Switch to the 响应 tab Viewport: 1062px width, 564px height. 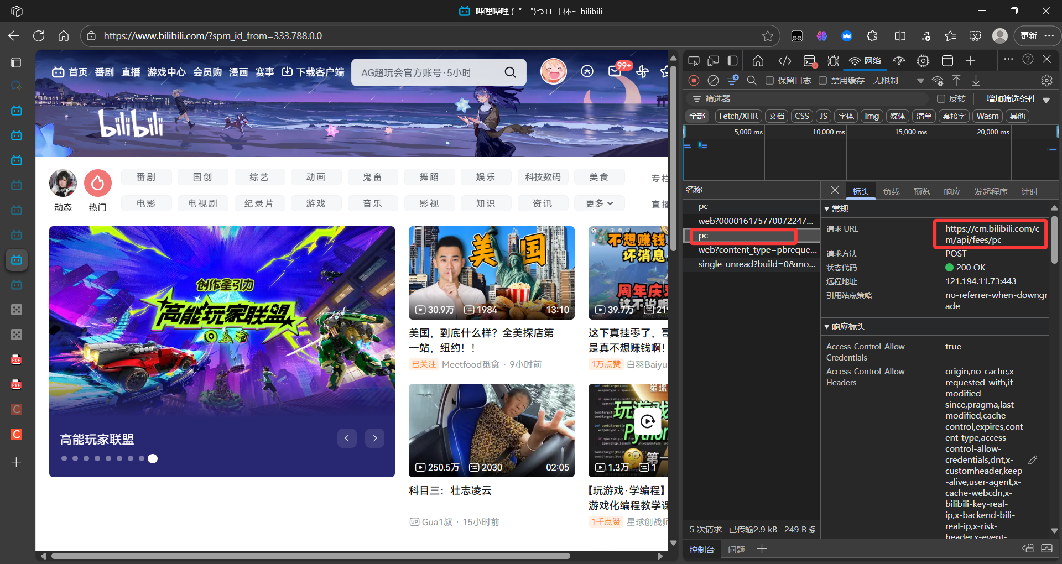coord(952,191)
